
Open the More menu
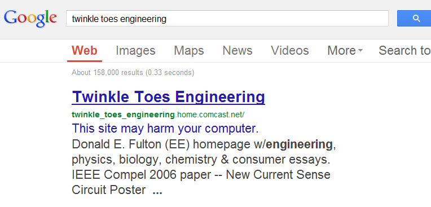345,51
